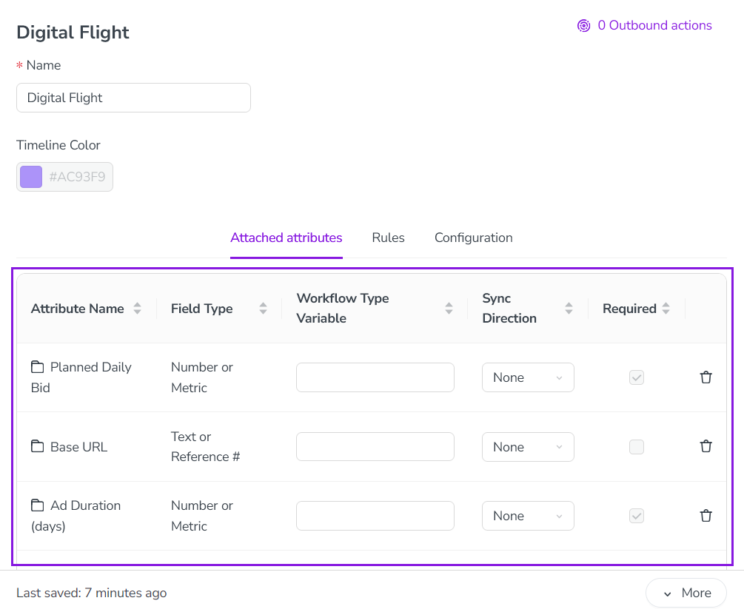Expand the More button
Screen dimensions: 744x612
coord(686,593)
